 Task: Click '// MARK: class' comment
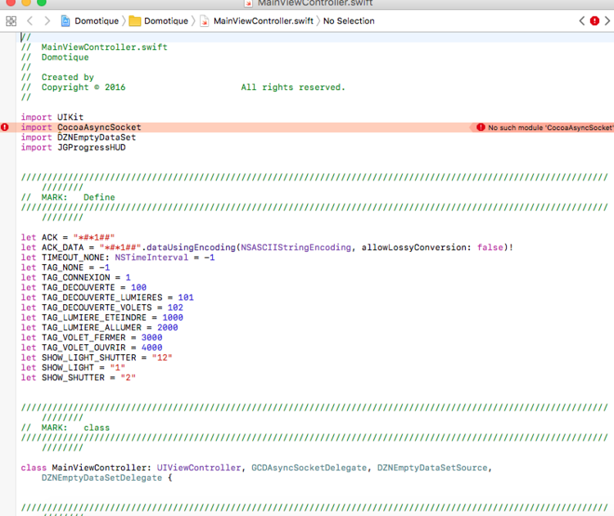pyautogui.click(x=65, y=428)
